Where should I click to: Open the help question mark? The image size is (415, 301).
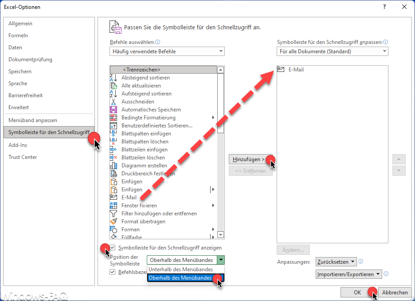[x=384, y=7]
